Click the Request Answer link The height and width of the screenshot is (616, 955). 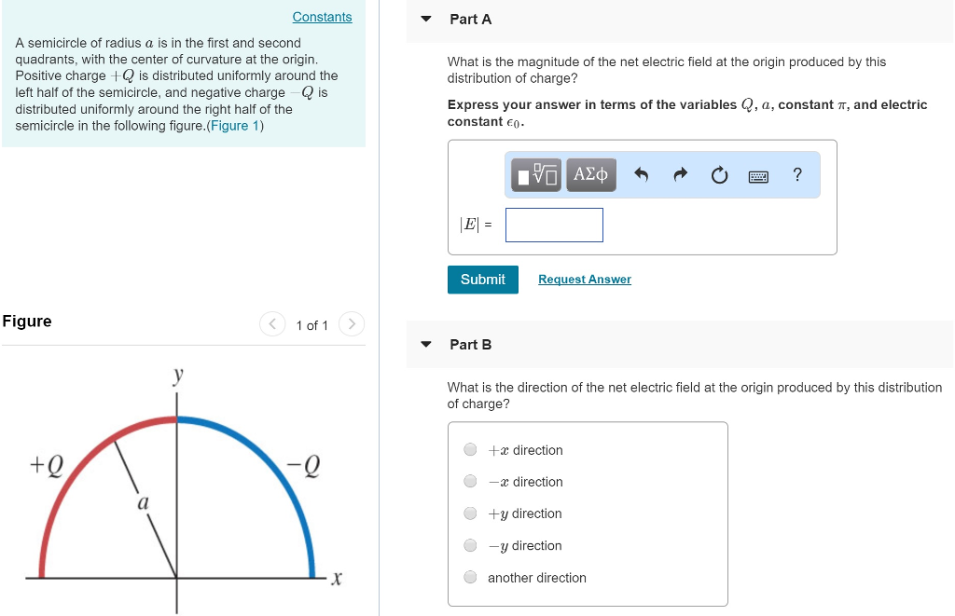click(584, 279)
